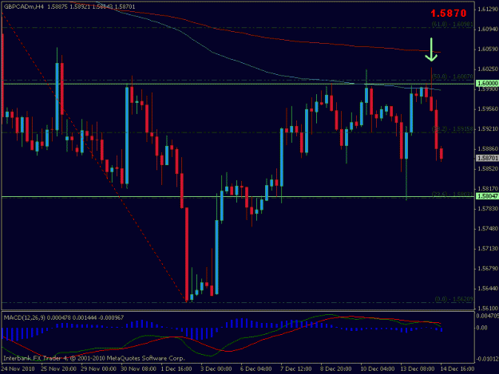499x374 pixels.
Task: Click the 1.58860 price scale value
Action: click(x=488, y=148)
